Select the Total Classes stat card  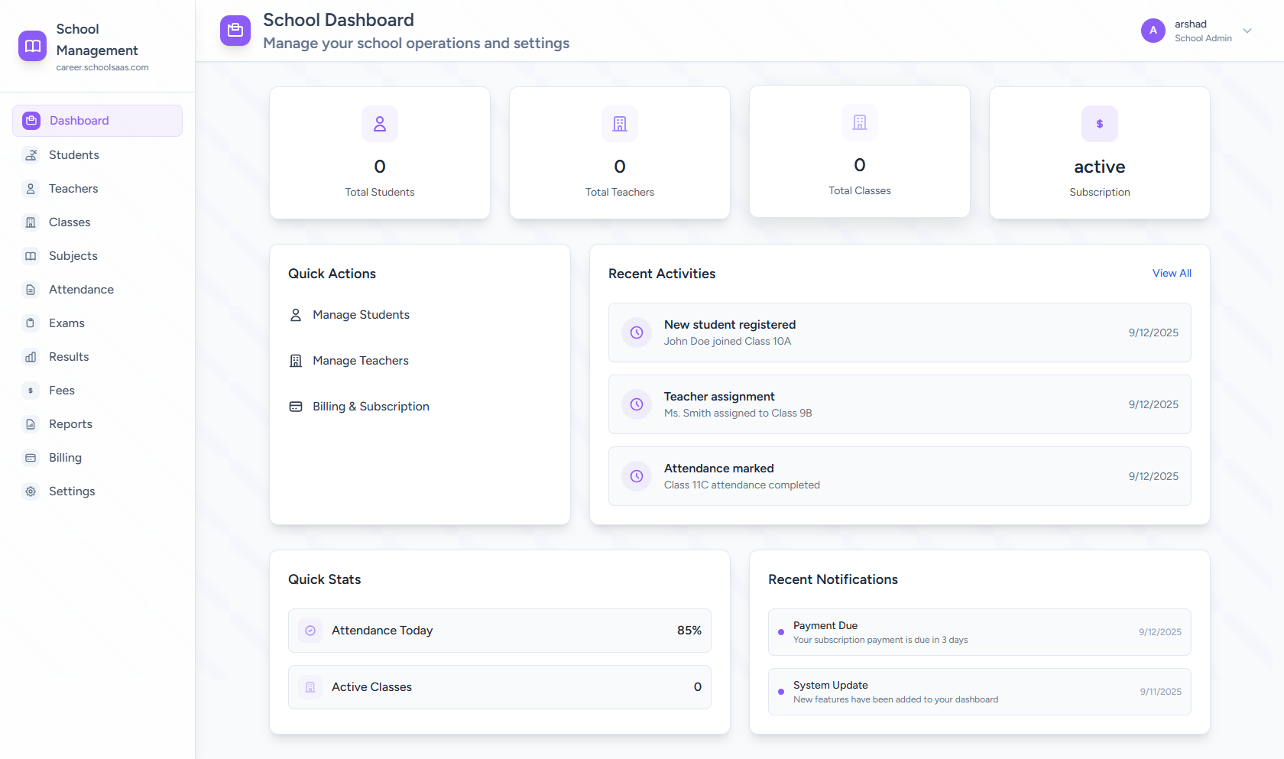coord(859,151)
